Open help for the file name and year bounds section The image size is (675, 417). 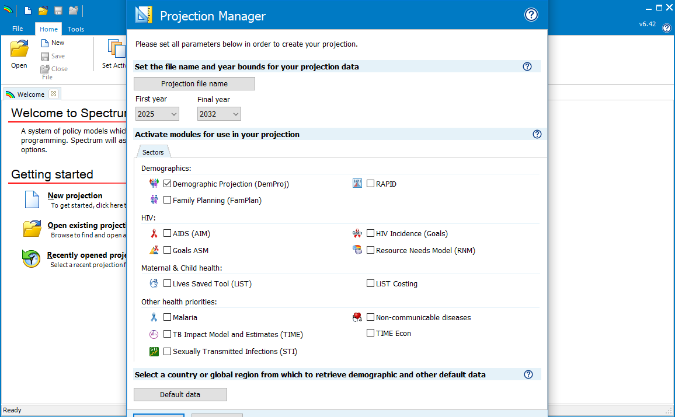[527, 66]
